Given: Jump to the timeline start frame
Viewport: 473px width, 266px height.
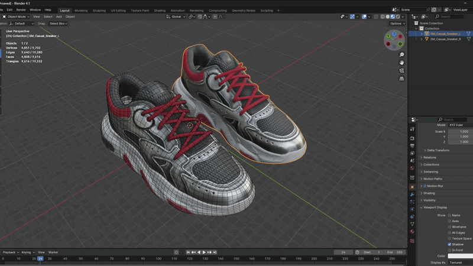Looking at the screenshot, I should point(188,252).
